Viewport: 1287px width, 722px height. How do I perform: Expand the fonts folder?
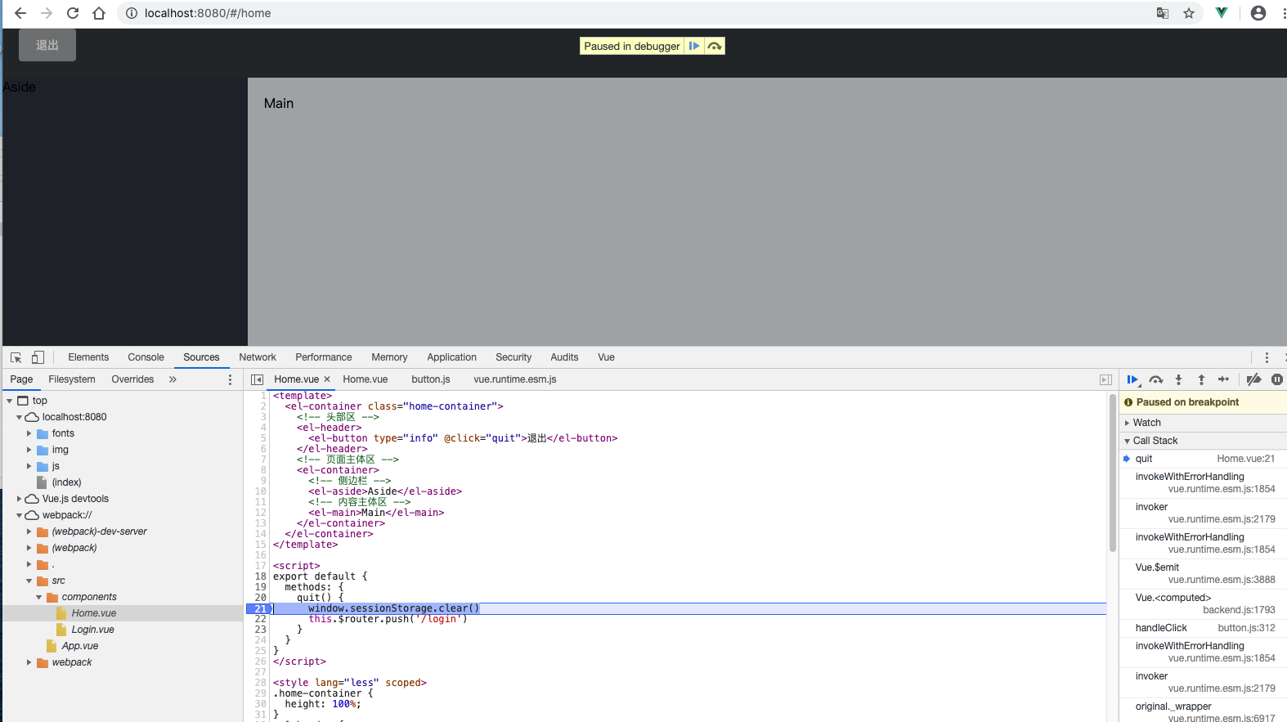pyautogui.click(x=29, y=433)
